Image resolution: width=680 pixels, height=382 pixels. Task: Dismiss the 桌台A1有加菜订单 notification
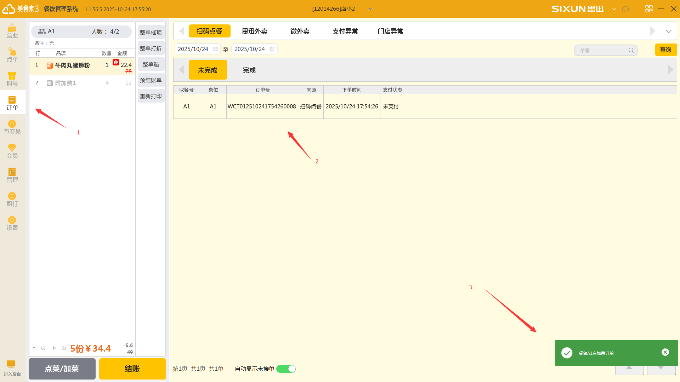click(x=665, y=352)
